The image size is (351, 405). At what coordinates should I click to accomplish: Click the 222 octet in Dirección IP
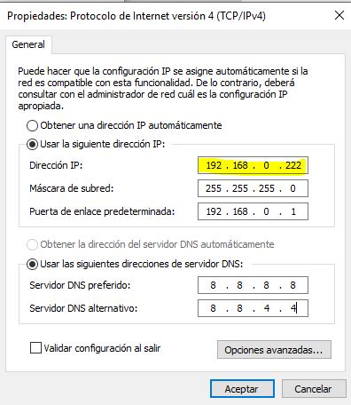(293, 165)
